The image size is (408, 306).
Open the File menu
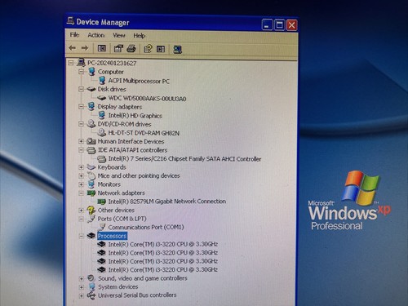pos(74,35)
